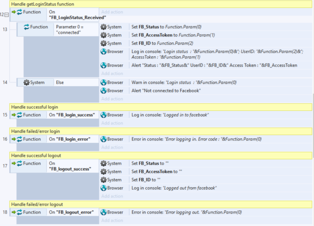Click Browser icon on Logged in to facebook action

[103, 115]
